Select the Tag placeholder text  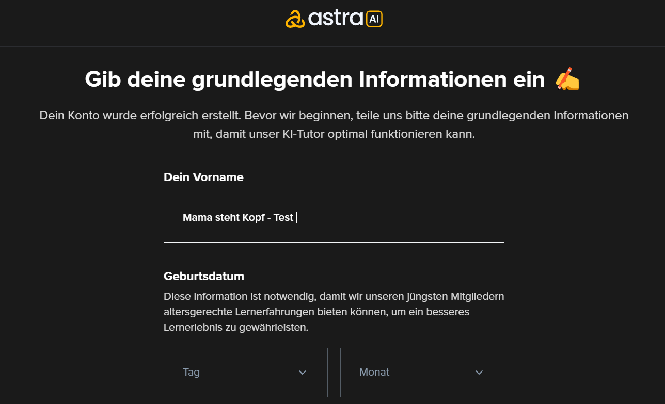191,373
